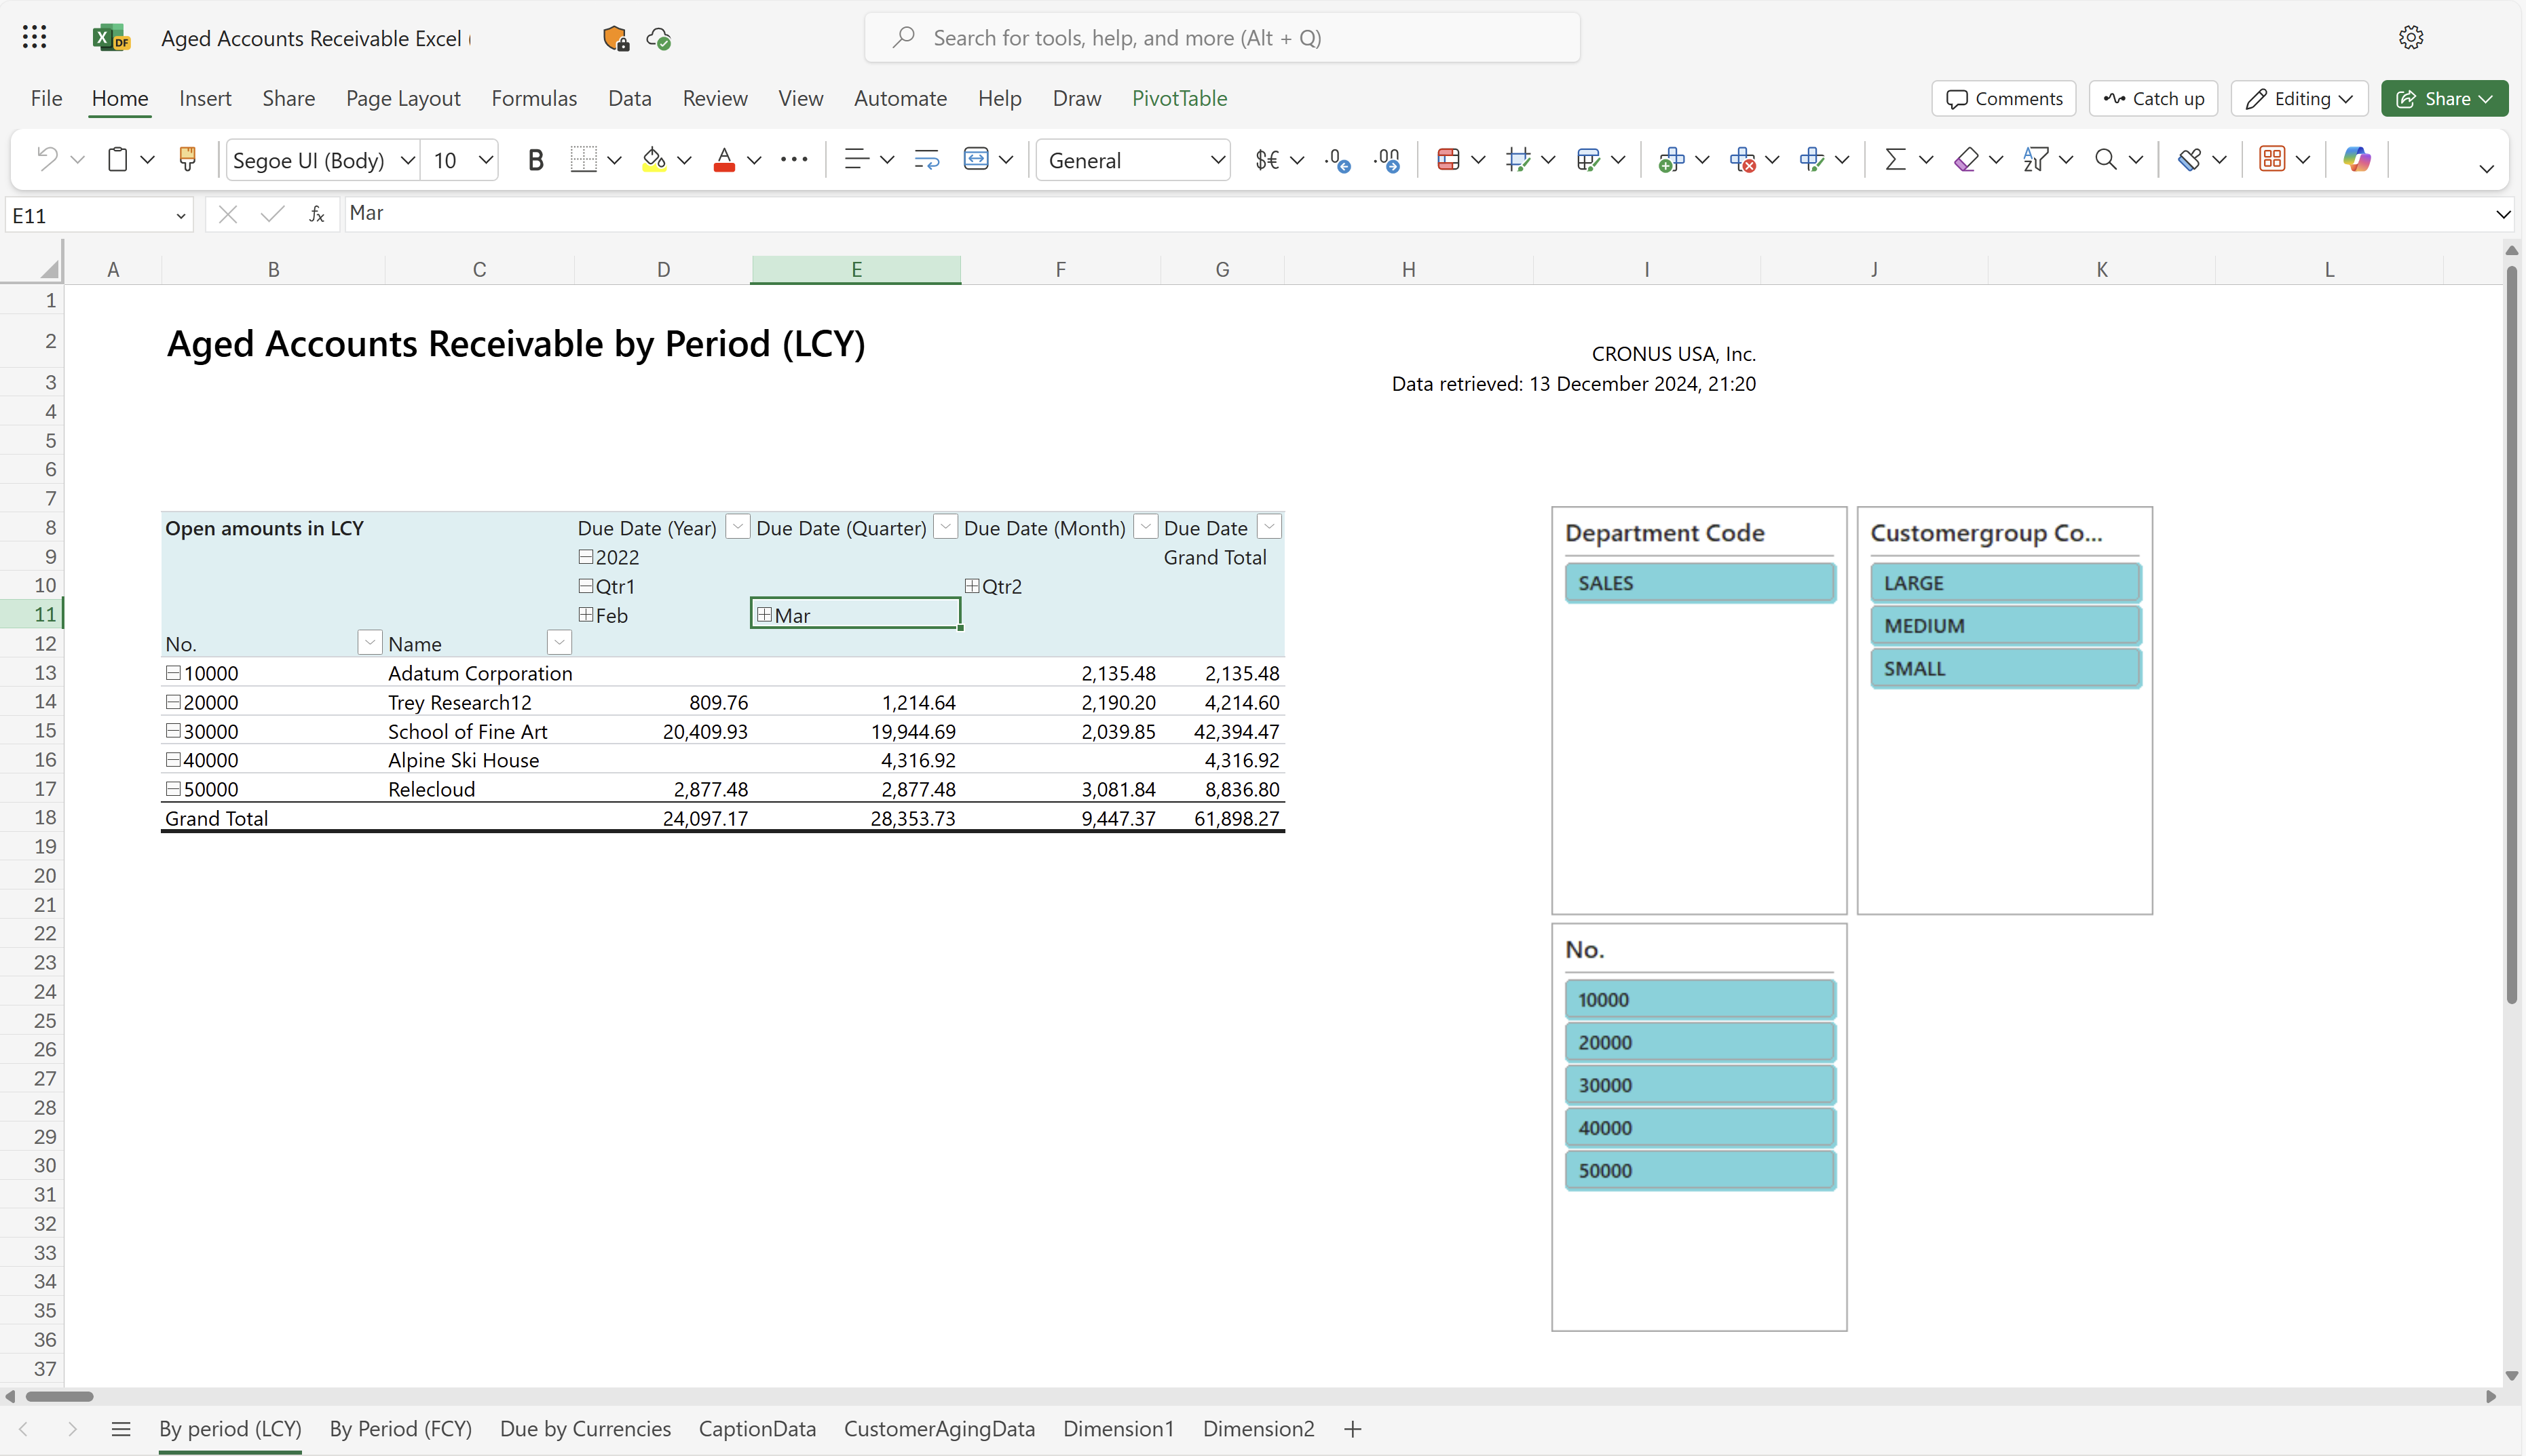Image resolution: width=2526 pixels, height=1456 pixels.
Task: Toggle the Due Date (Month) checkbox
Action: pyautogui.click(x=1144, y=528)
